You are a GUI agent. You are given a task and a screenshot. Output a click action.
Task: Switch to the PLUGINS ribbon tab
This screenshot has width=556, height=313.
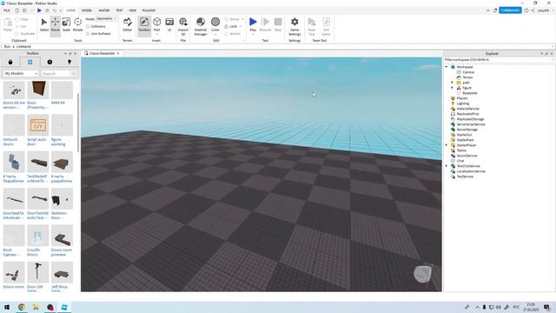(149, 10)
